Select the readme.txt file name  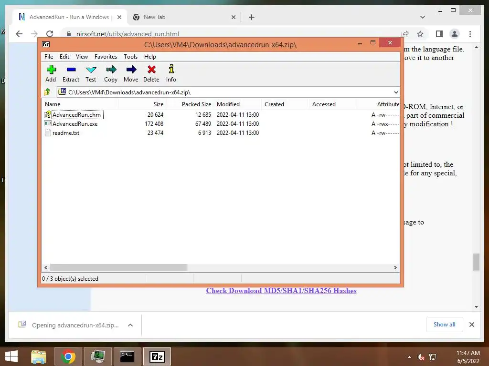[66, 132]
